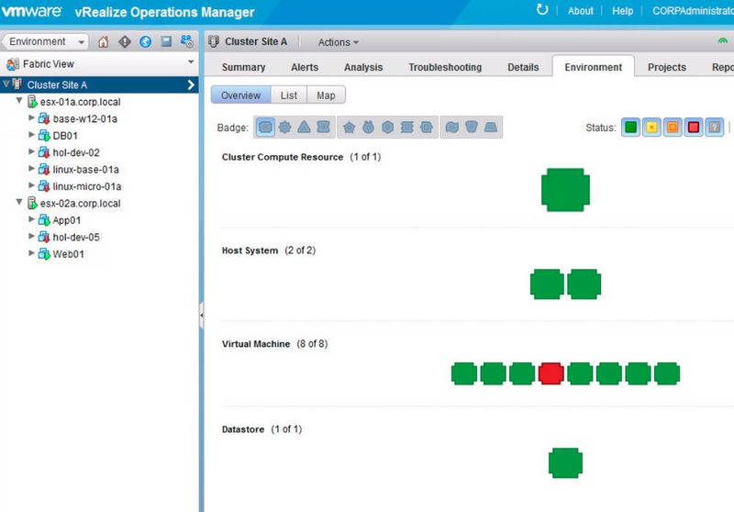Select the Overview view button
This screenshot has width=734, height=512.
coord(240,95)
